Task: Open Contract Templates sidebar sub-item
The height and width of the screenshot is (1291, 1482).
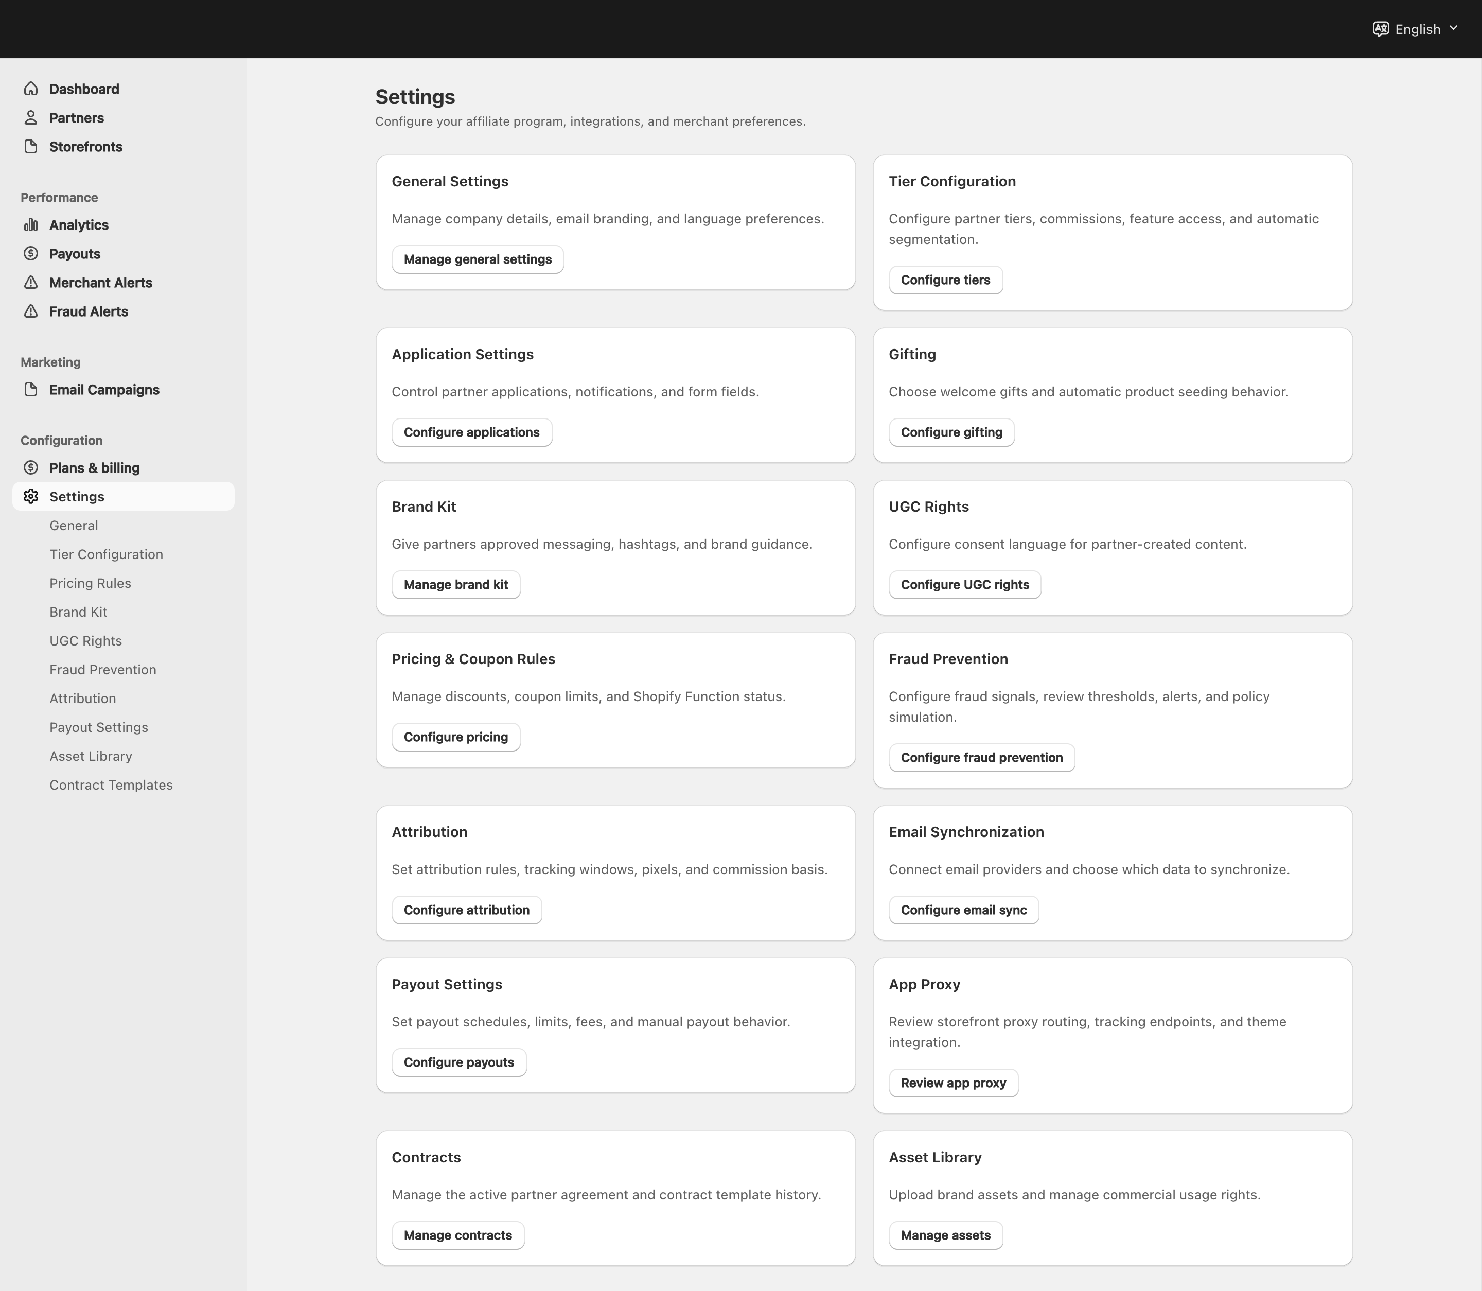Action: tap(111, 784)
